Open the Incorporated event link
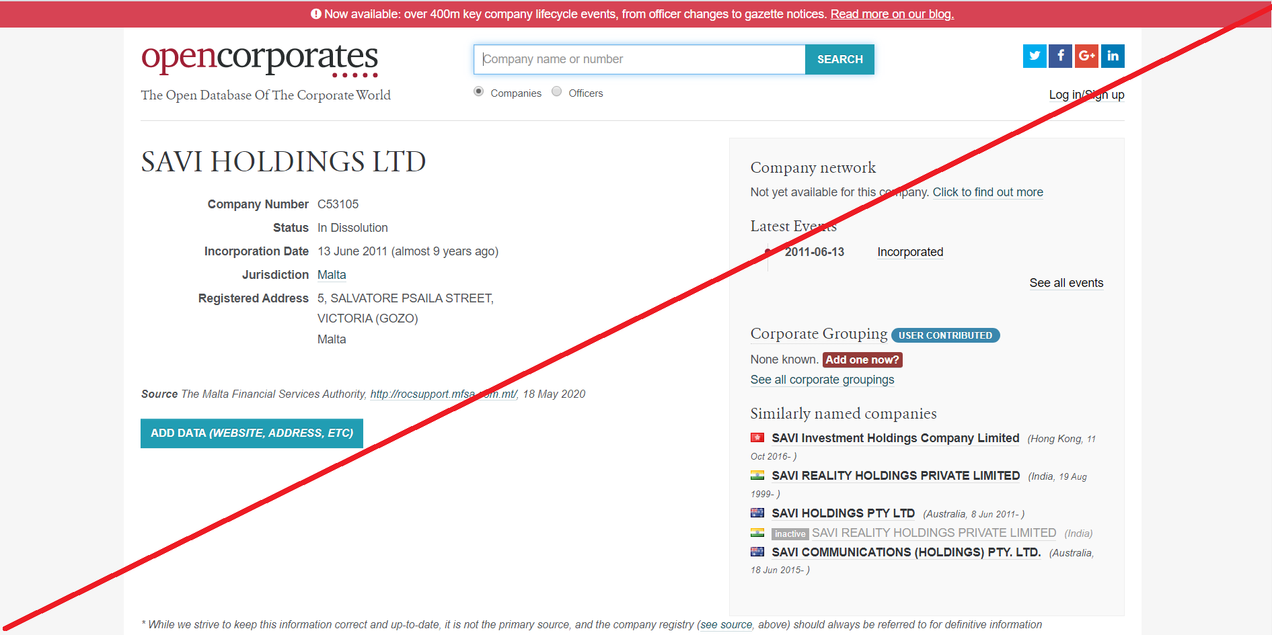The width and height of the screenshot is (1272, 635). [x=910, y=252]
